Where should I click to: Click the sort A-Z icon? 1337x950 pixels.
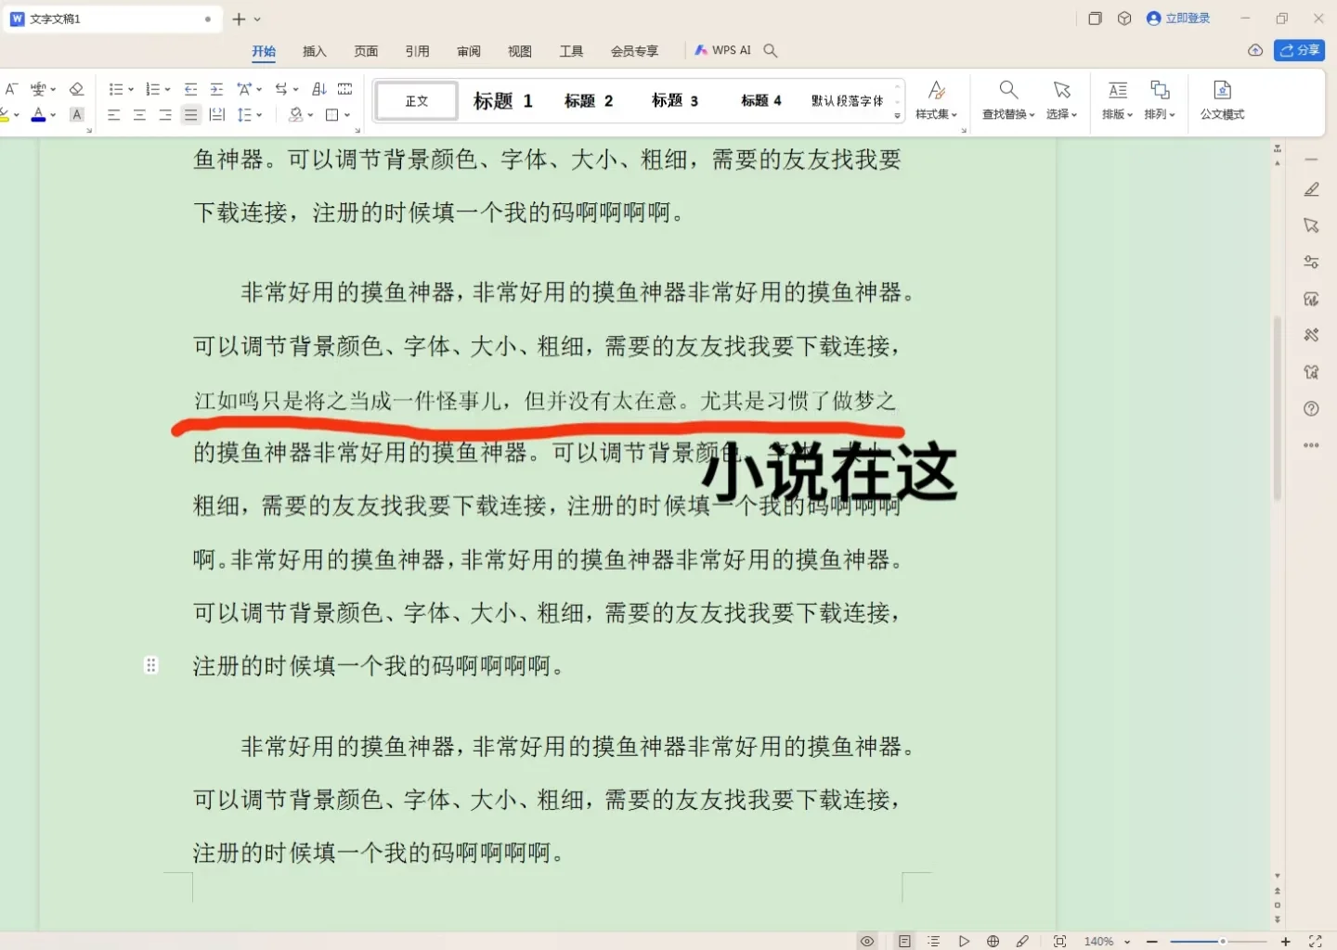[x=318, y=89]
